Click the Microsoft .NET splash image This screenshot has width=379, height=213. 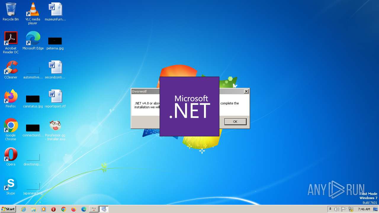[x=189, y=106]
